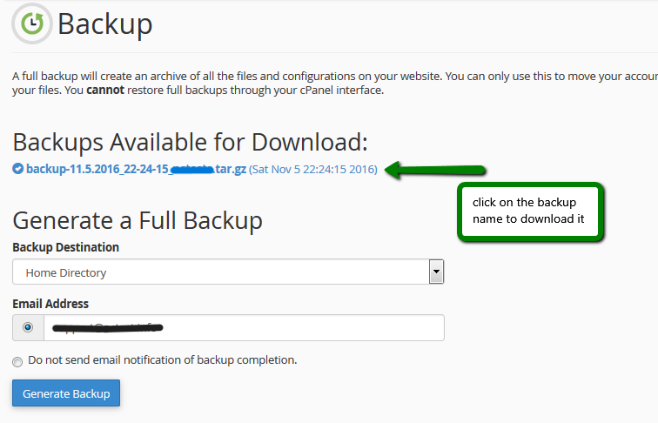Image resolution: width=658 pixels, height=423 pixels.
Task: Click the 'Backups Available for Download:' heading
Action: 190,142
